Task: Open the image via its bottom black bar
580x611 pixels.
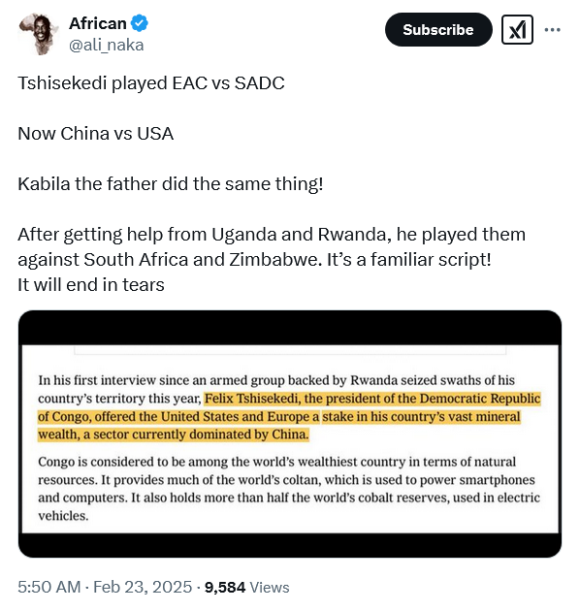Action: tap(290, 545)
